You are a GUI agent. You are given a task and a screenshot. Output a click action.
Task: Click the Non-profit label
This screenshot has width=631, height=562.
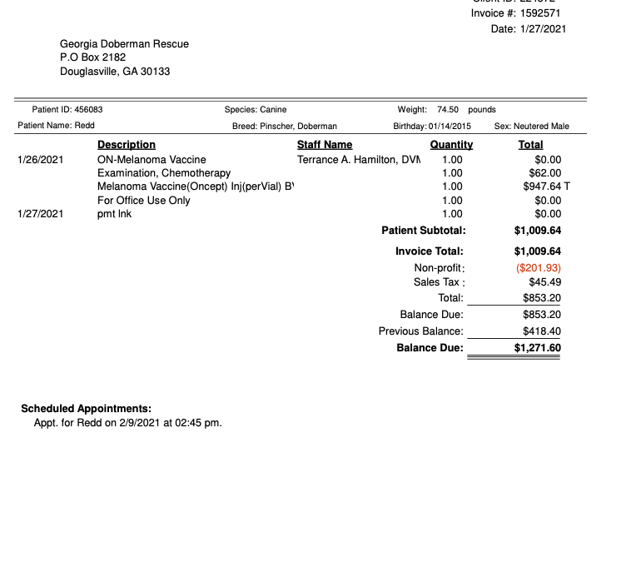[440, 268]
